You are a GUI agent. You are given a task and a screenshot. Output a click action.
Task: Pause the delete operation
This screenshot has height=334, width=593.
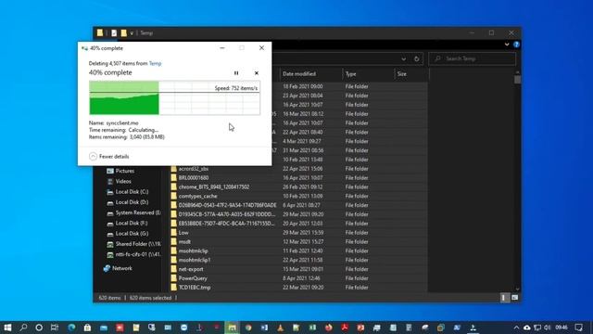click(236, 73)
